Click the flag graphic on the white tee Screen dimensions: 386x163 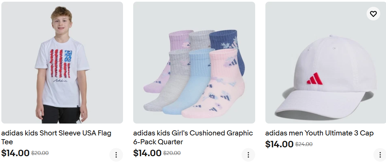[x=61, y=63]
